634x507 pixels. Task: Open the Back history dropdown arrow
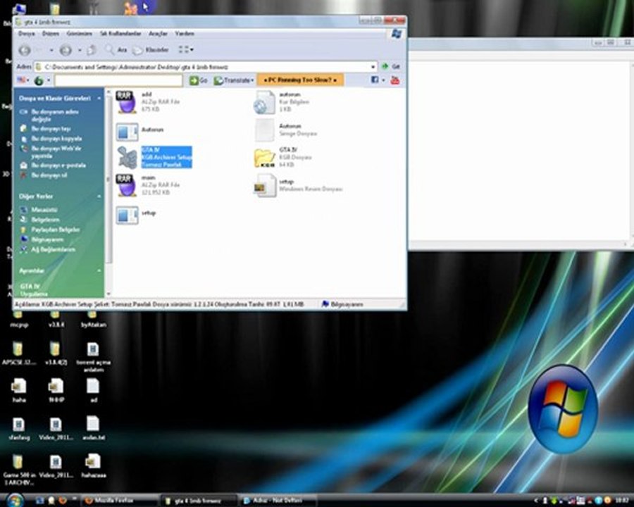(51, 50)
